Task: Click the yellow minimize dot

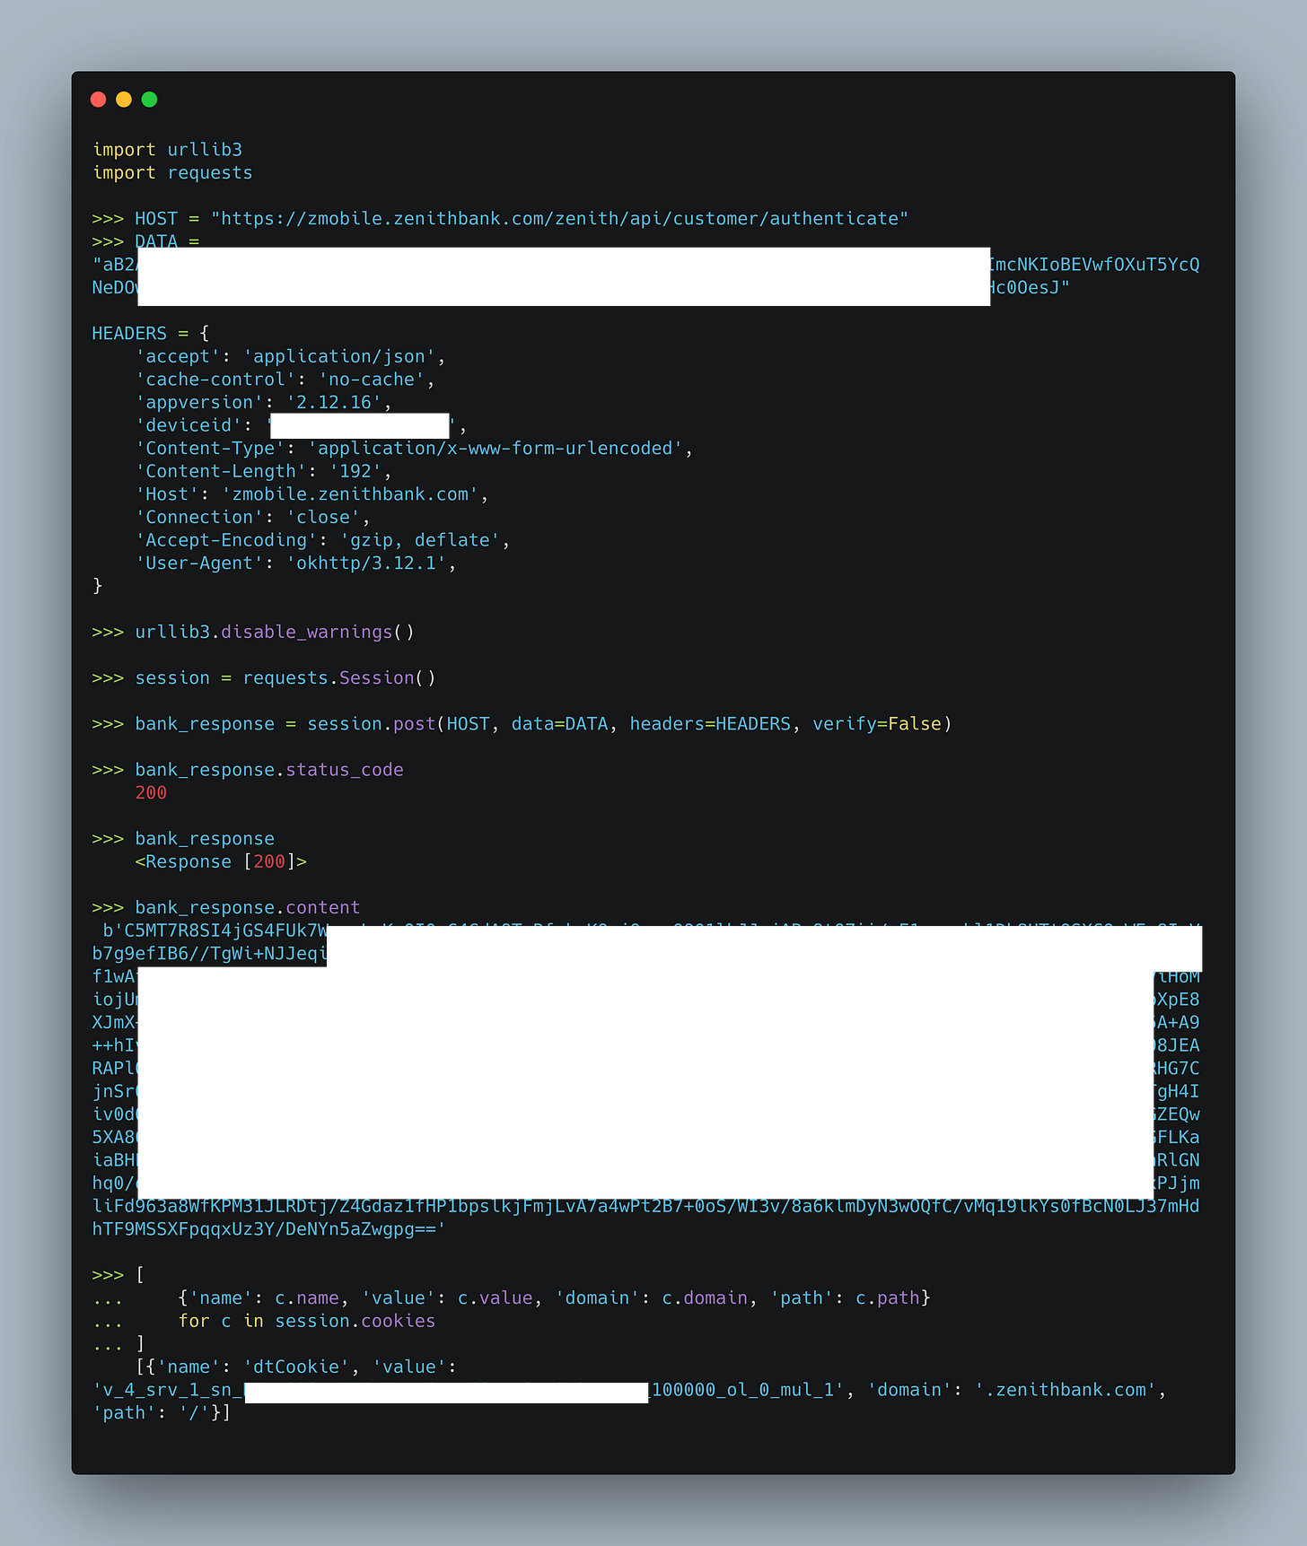Action: coord(124,100)
